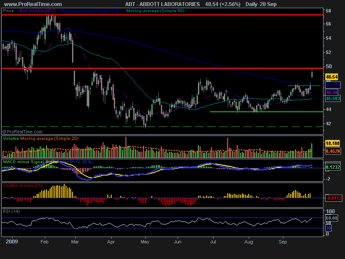Image resolution: width=345 pixels, height=259 pixels.
Task: Click the tall green latest volume bar
Action: click(x=312, y=150)
